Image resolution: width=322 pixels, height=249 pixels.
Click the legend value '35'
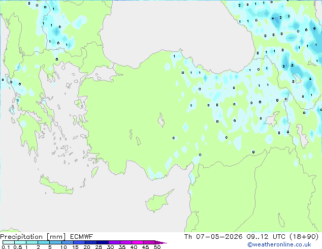click(x=122, y=247)
